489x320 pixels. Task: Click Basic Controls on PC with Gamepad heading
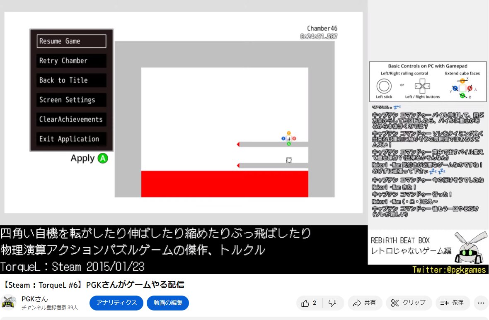[x=428, y=66]
